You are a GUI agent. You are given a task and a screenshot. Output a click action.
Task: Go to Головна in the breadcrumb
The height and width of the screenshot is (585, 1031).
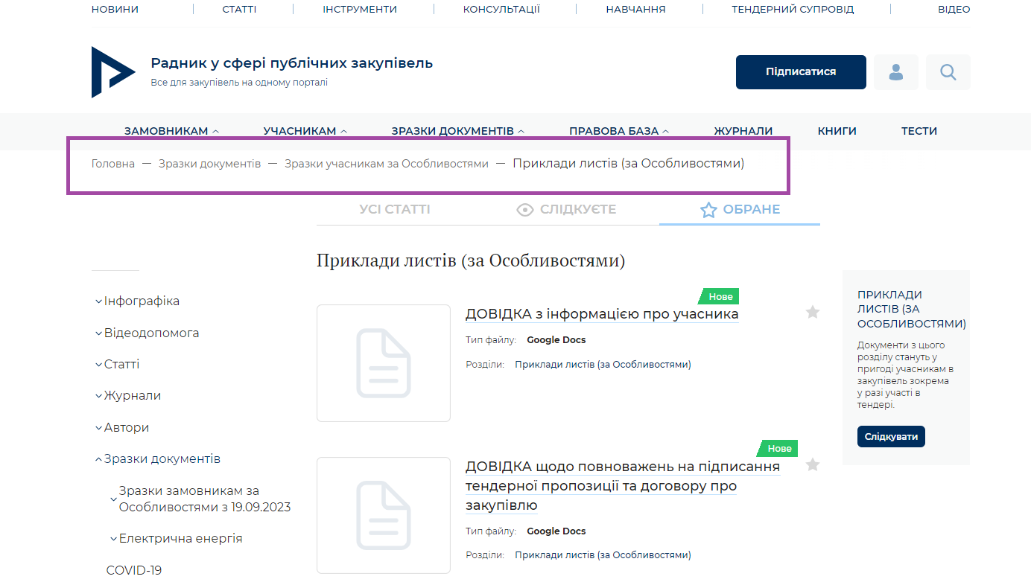pyautogui.click(x=113, y=164)
